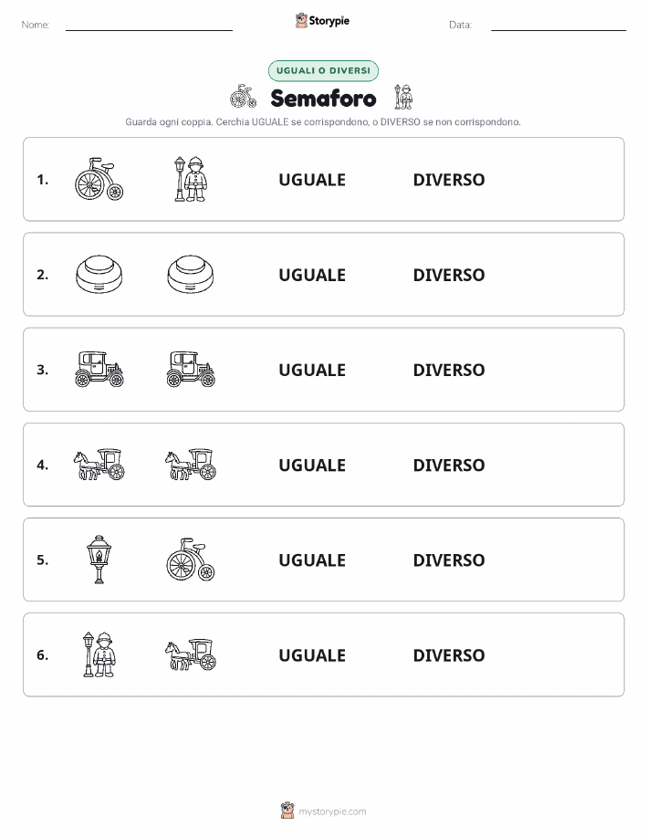This screenshot has width=647, height=837.
Task: Select the left push button in row 2
Action: coord(99,275)
